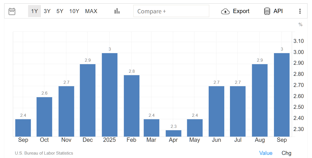This screenshot has height=158, width=312.
Task: Toggle the Value display mode
Action: coord(266,153)
